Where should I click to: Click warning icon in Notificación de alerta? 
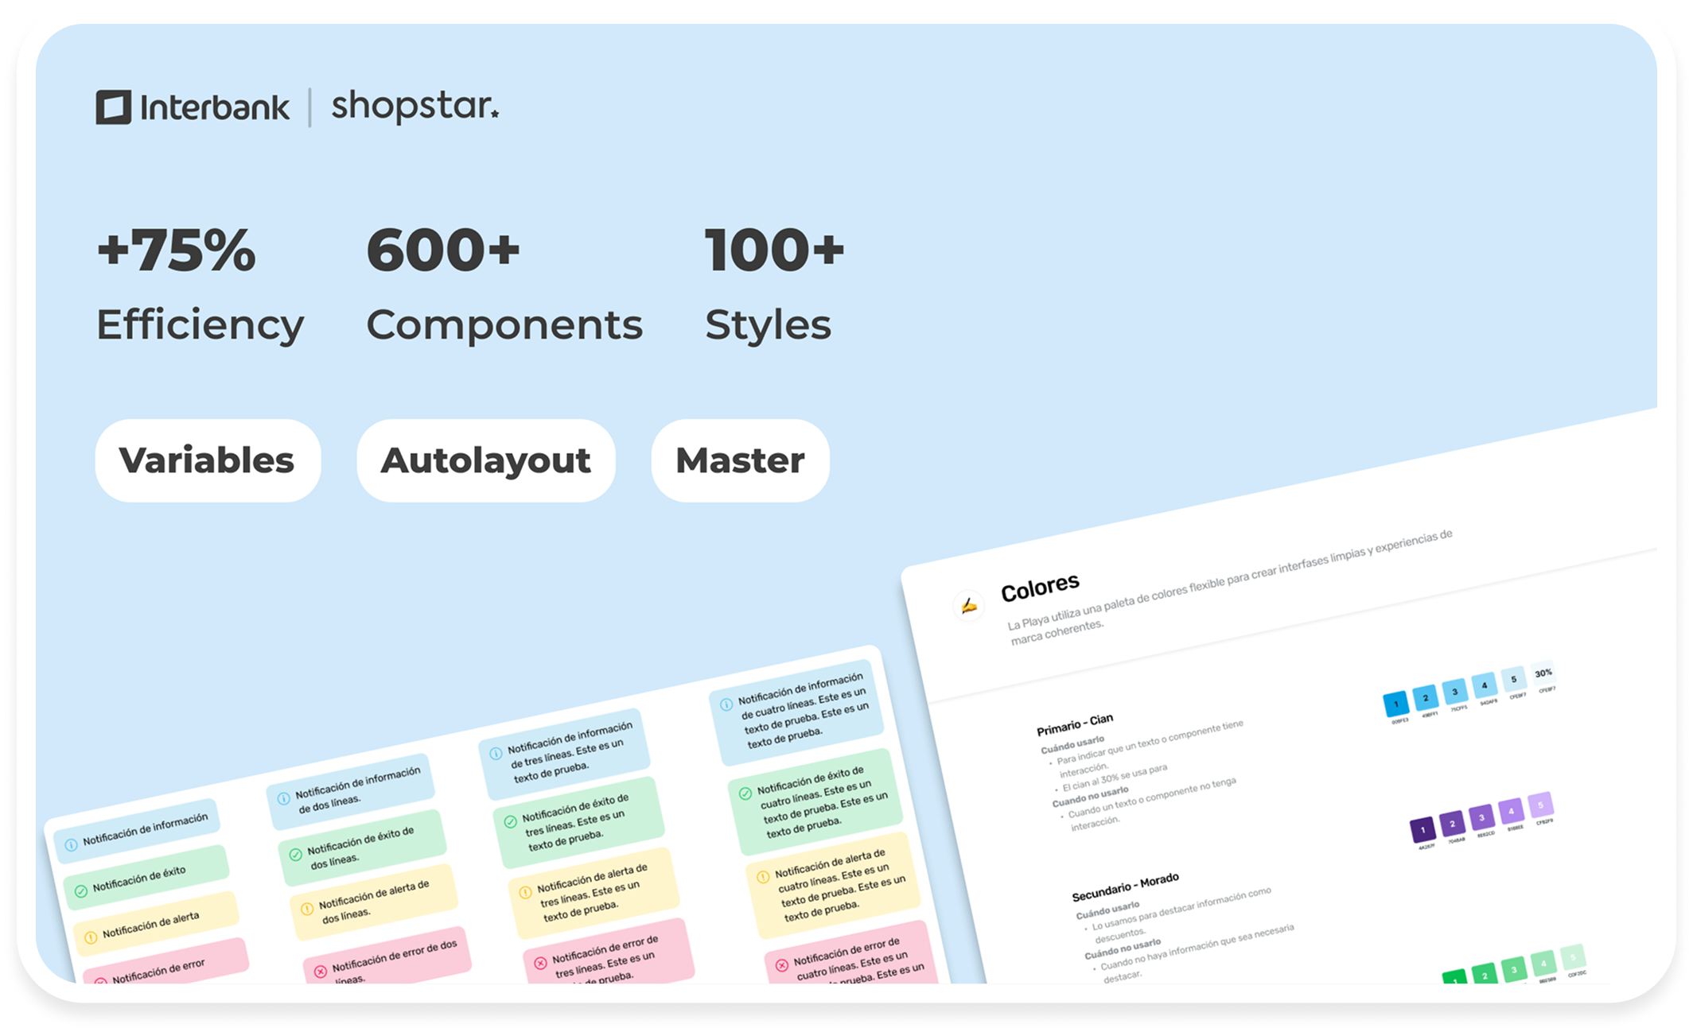click(91, 937)
